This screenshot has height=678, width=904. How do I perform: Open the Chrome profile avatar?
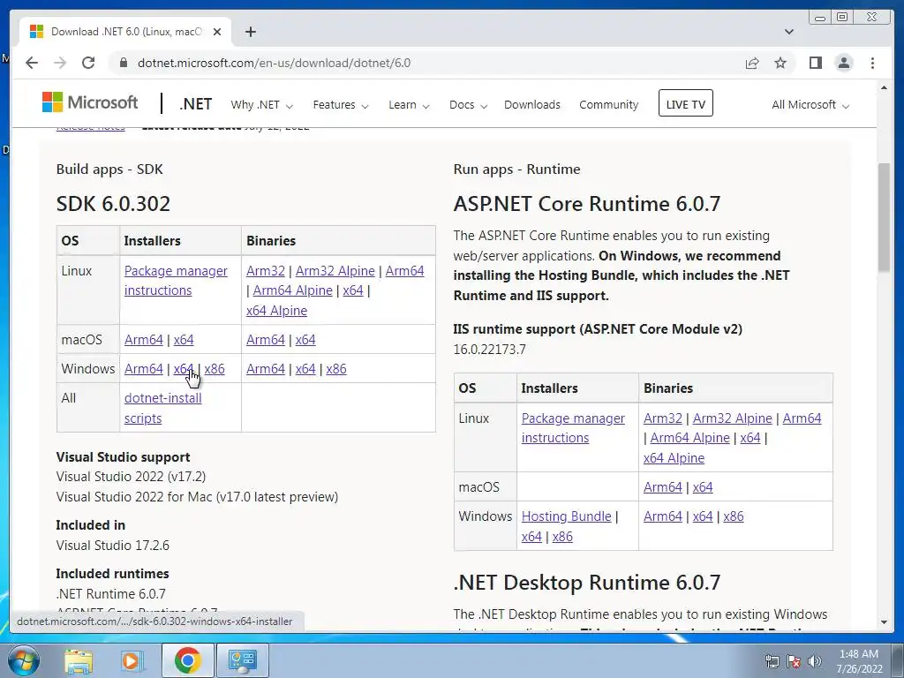click(x=844, y=63)
